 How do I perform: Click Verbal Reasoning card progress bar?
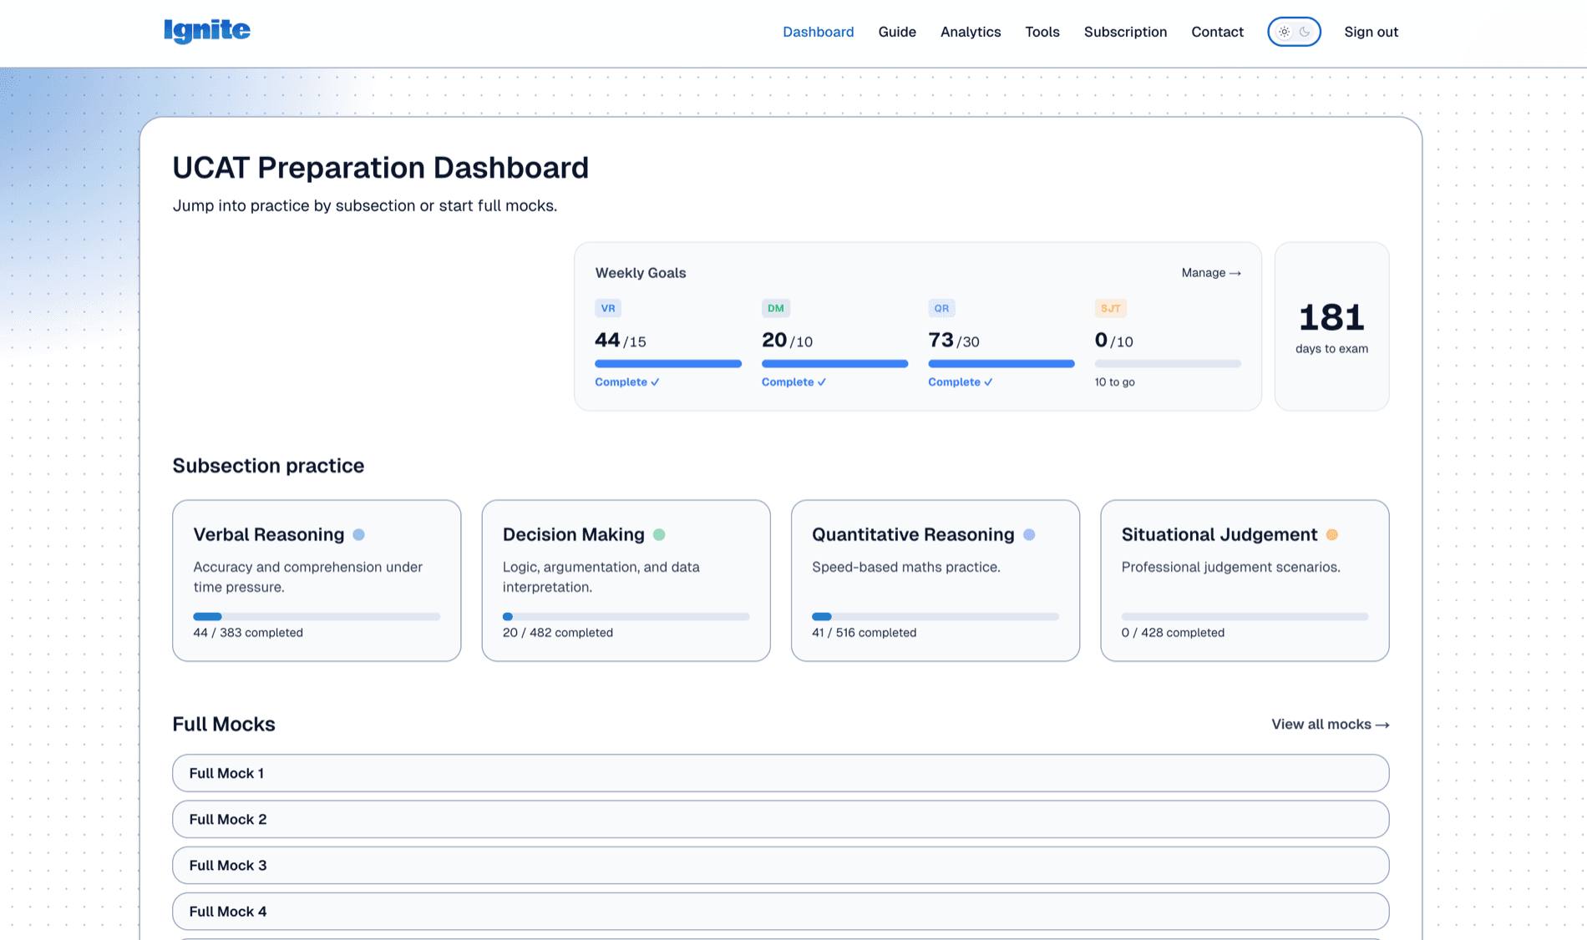pos(317,617)
